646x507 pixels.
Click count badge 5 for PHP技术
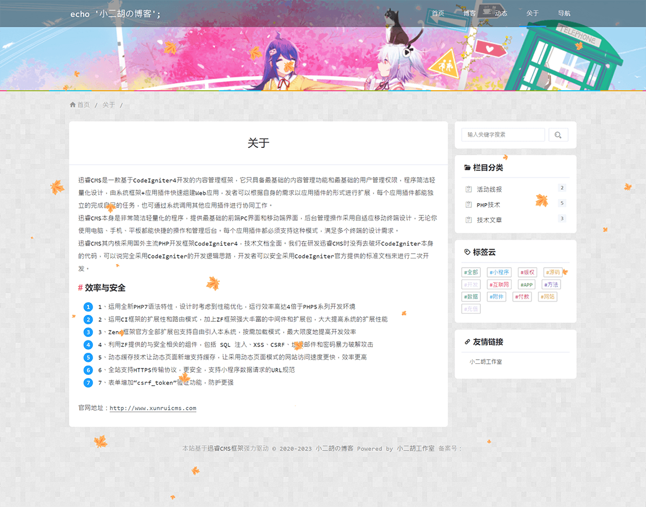562,203
